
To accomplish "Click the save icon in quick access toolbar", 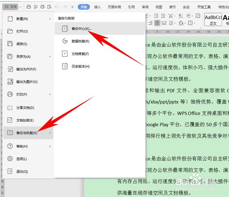I will (x=29, y=7).
